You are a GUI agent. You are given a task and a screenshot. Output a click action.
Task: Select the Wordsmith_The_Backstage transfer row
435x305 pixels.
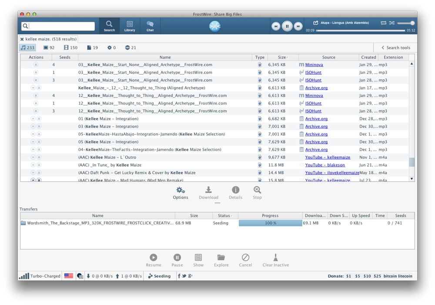217,223
